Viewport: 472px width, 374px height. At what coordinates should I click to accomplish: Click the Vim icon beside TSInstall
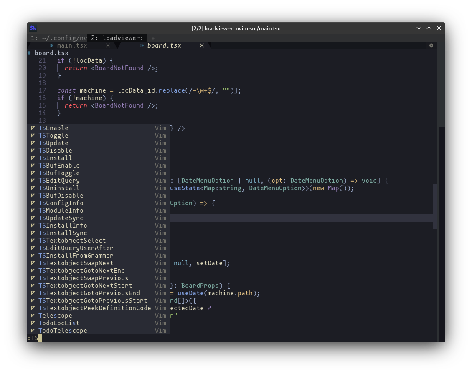(x=33, y=158)
